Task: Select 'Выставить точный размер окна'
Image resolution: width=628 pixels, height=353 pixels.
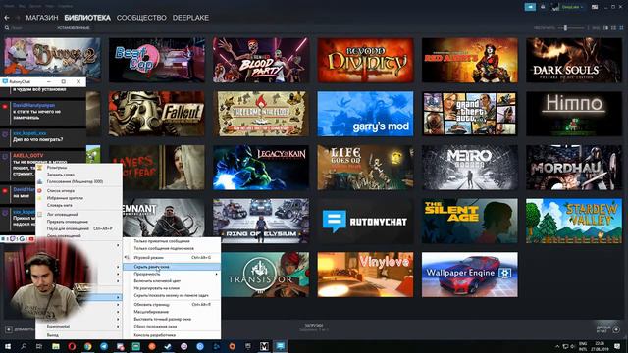Action: pos(172,319)
